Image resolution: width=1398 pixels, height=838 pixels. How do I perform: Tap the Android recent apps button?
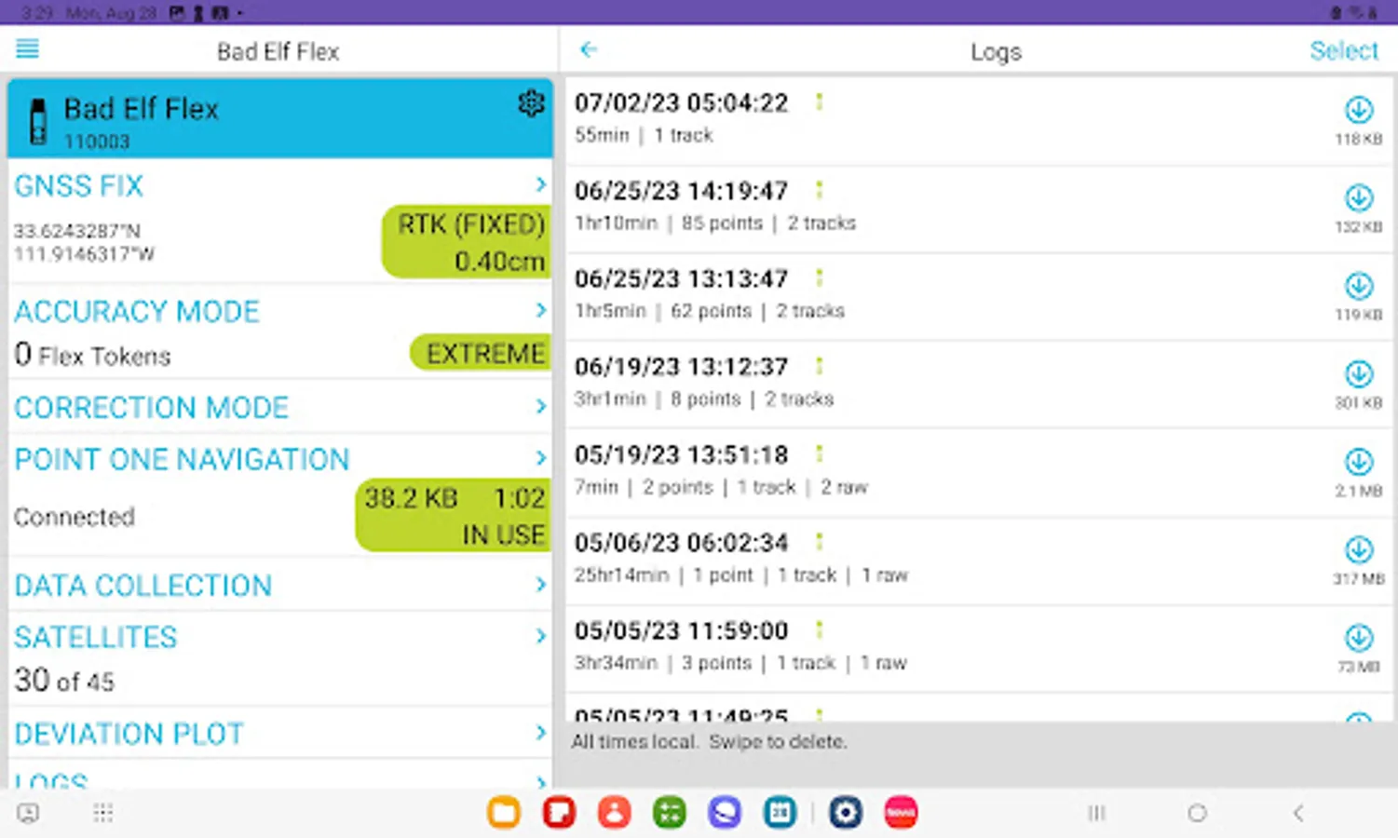pos(1096,813)
